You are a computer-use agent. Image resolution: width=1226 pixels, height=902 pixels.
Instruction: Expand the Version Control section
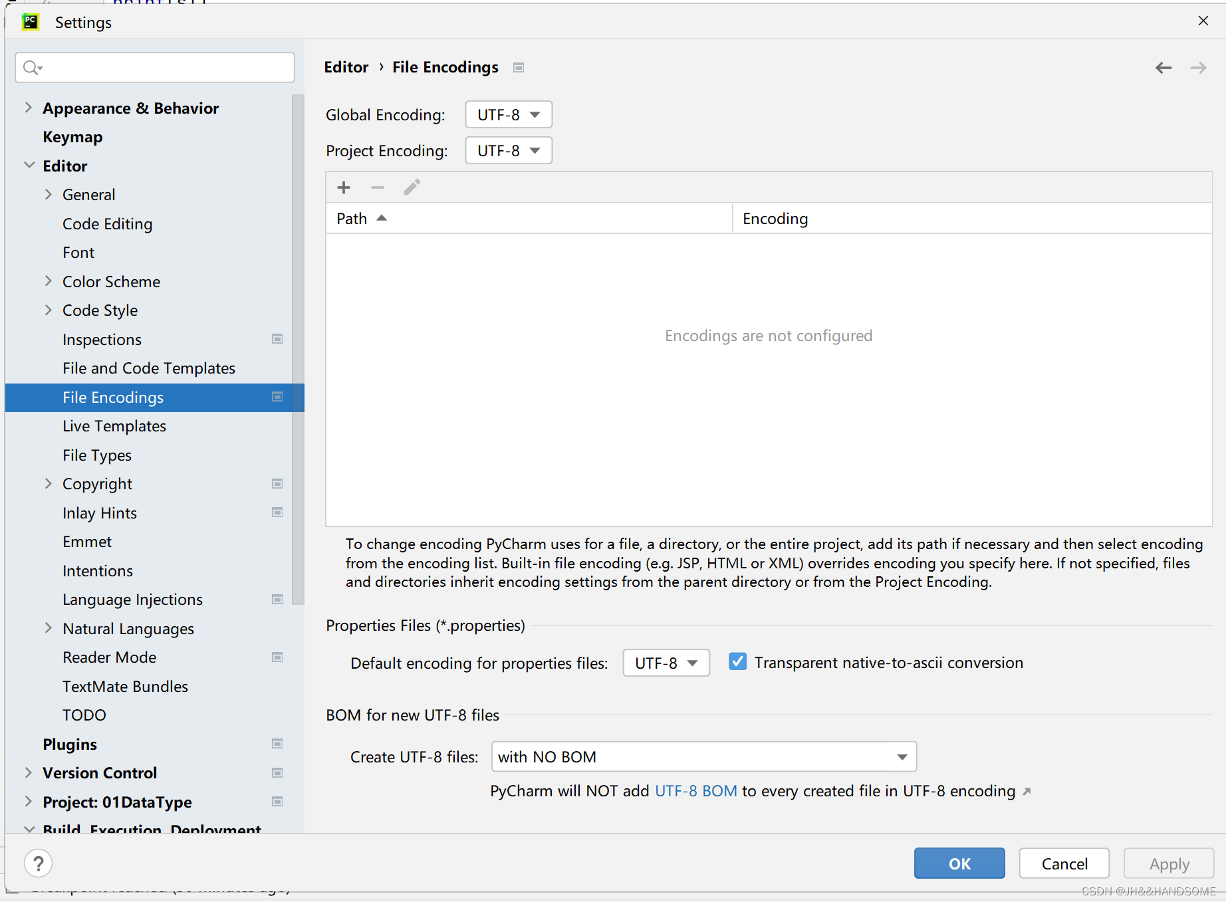[28, 772]
